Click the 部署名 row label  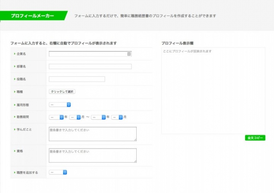[x=21, y=66]
